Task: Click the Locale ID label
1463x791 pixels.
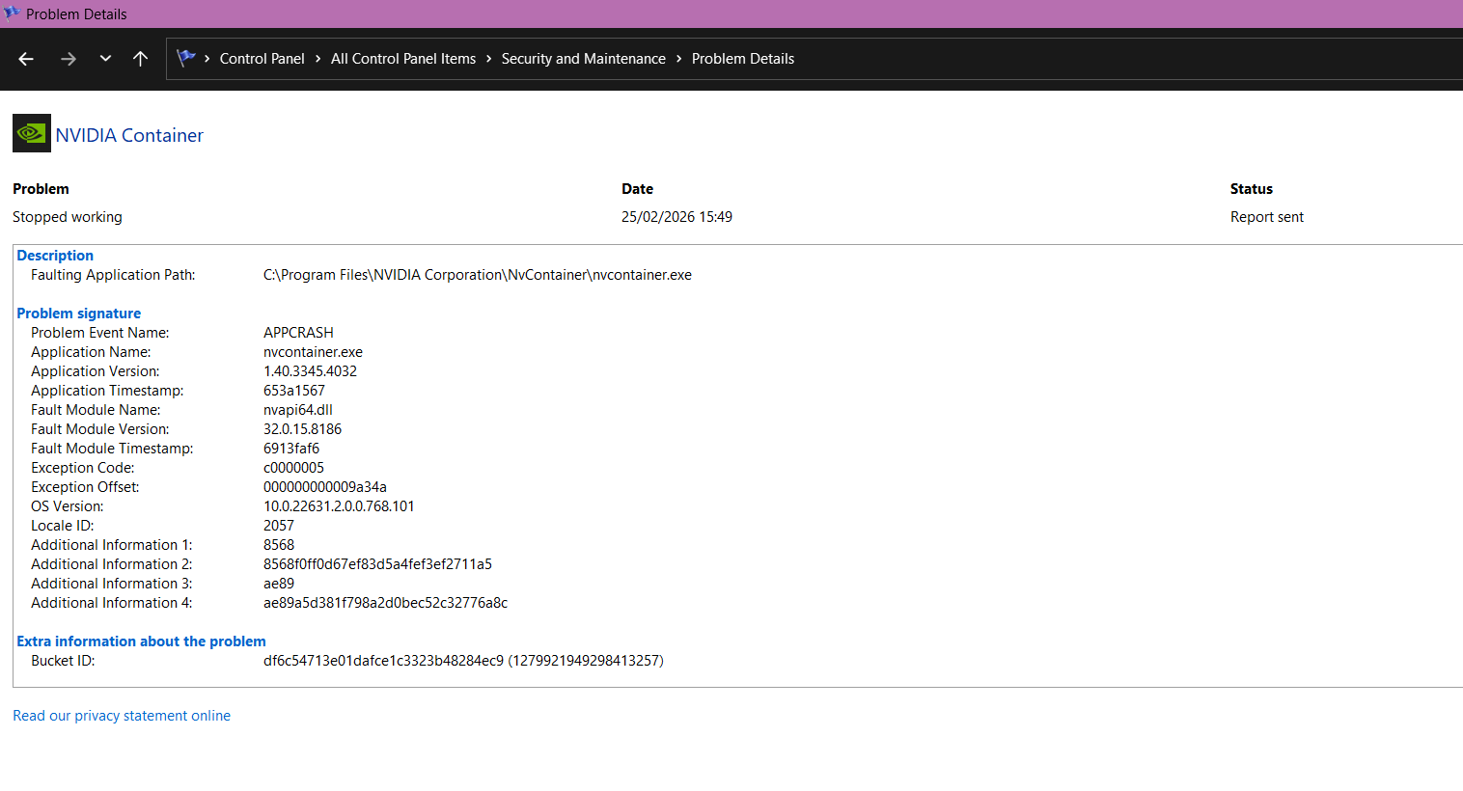Action: pyautogui.click(x=63, y=526)
